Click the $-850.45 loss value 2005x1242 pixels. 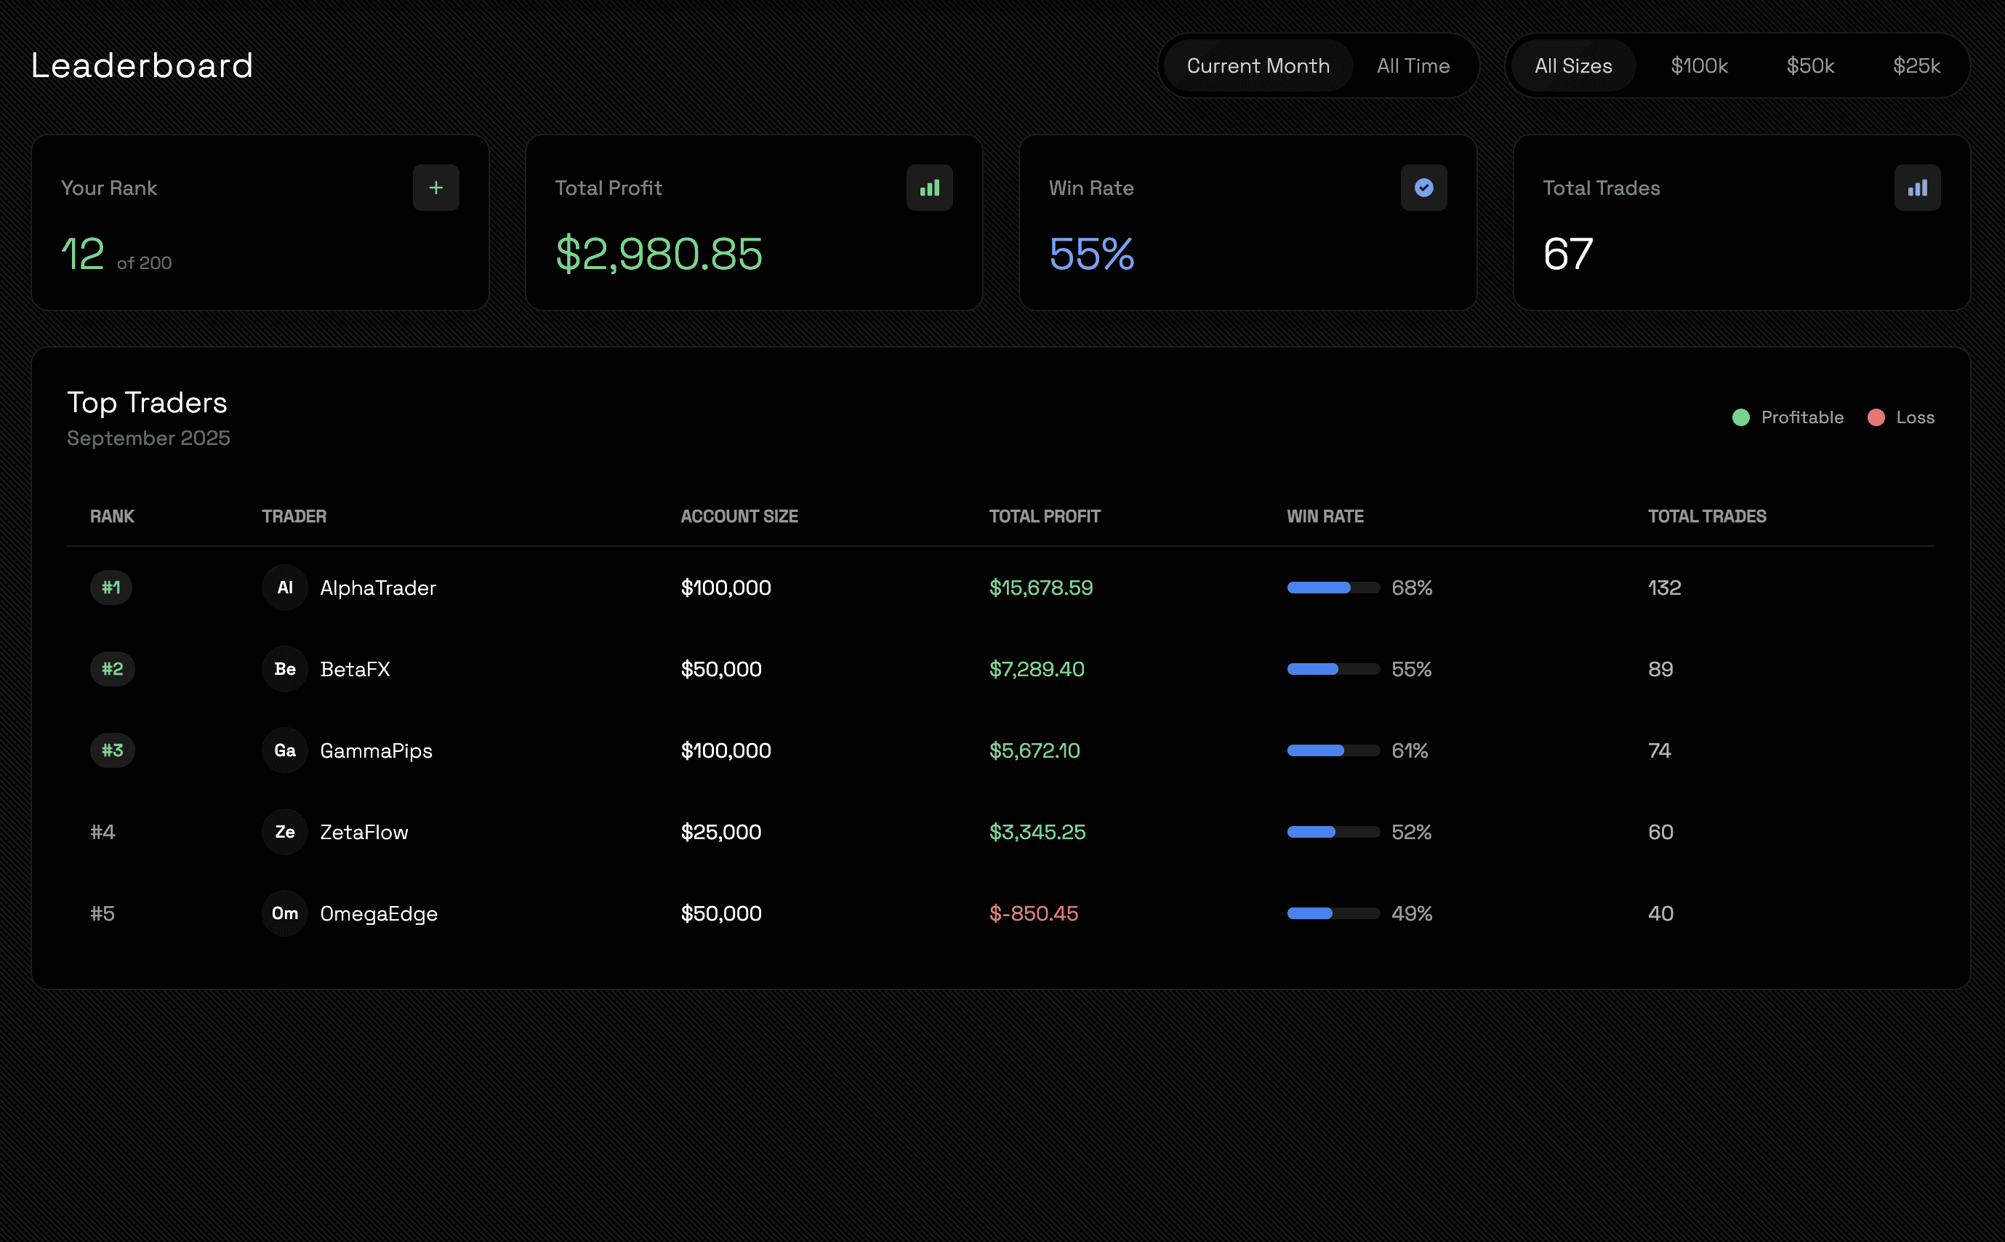[x=1034, y=913]
